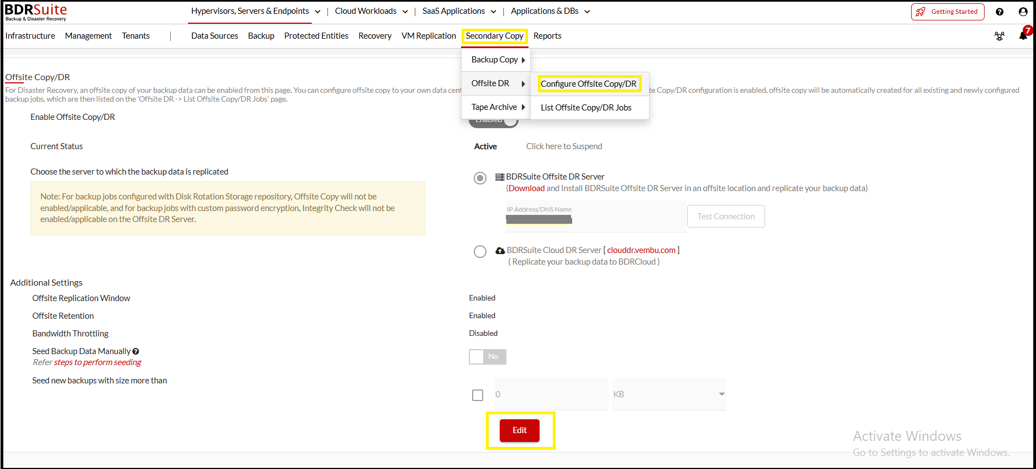The width and height of the screenshot is (1036, 469).
Task: Go to the Management section
Action: [x=88, y=36]
